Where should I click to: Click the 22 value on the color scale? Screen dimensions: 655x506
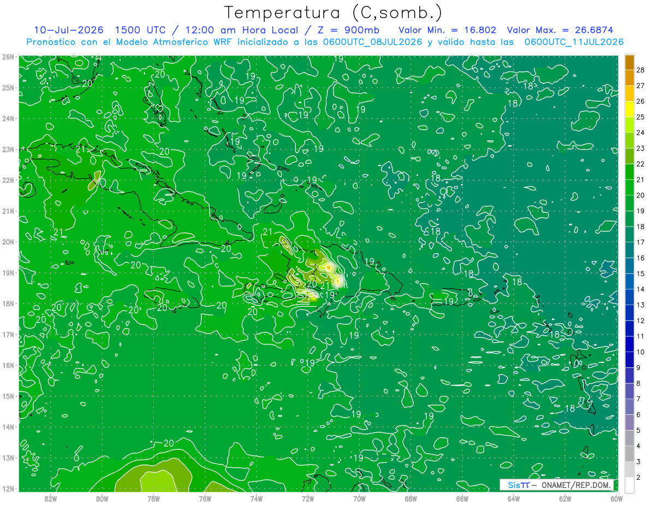point(641,164)
